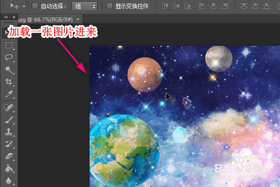Distribute bottom edges of layers
Viewport: 280px width, 187px height.
coord(266,6)
